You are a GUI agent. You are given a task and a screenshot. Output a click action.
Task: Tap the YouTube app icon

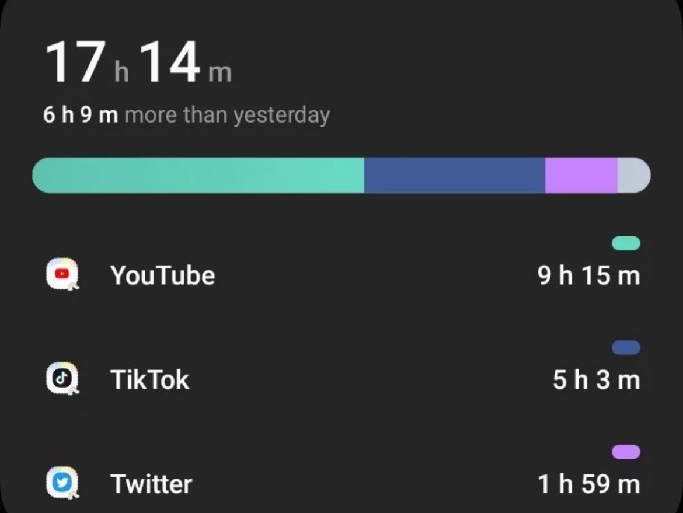coord(62,274)
